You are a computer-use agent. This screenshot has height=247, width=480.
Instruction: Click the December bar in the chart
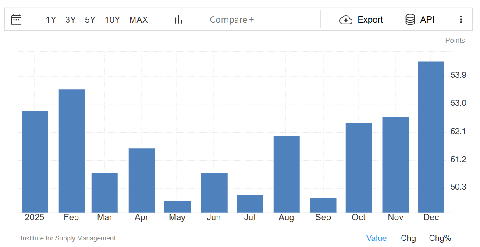[431, 137]
